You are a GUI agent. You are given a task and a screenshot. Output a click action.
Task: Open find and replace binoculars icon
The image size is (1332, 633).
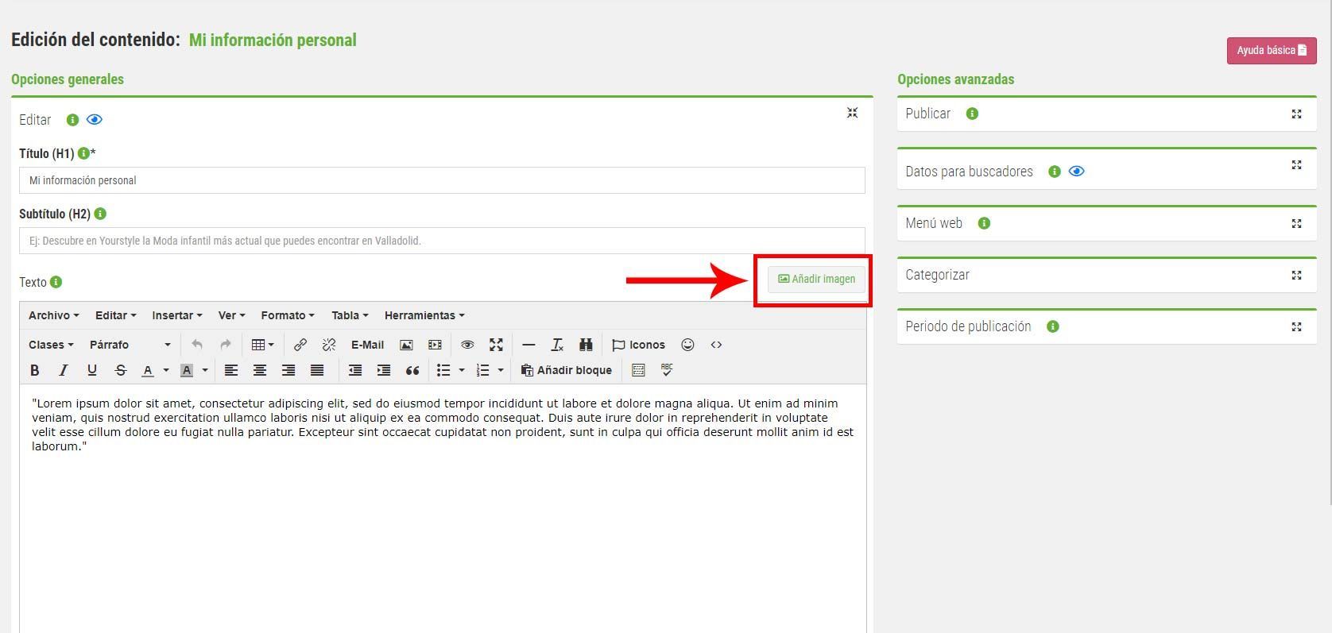(586, 345)
